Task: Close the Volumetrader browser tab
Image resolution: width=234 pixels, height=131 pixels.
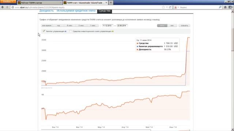Action: tap(106, 3)
